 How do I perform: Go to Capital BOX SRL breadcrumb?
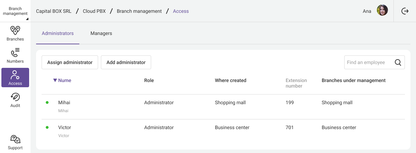tap(54, 11)
